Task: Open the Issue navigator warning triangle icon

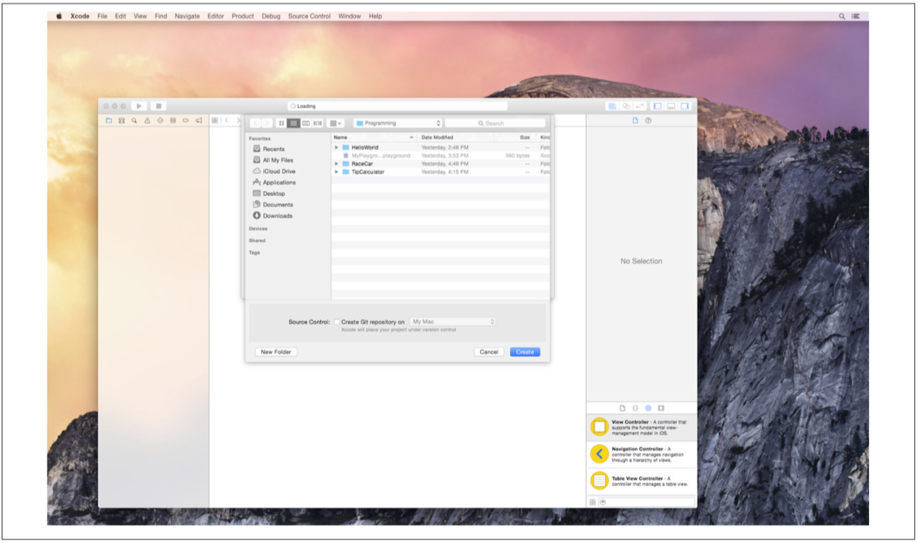Action: (x=147, y=121)
